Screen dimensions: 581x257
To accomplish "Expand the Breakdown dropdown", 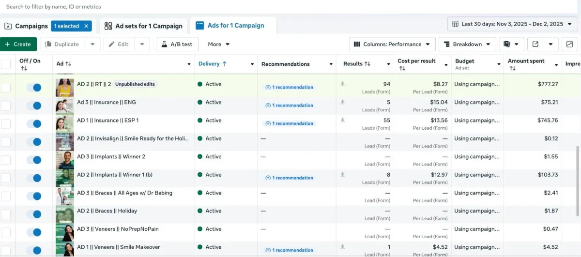I will (467, 44).
